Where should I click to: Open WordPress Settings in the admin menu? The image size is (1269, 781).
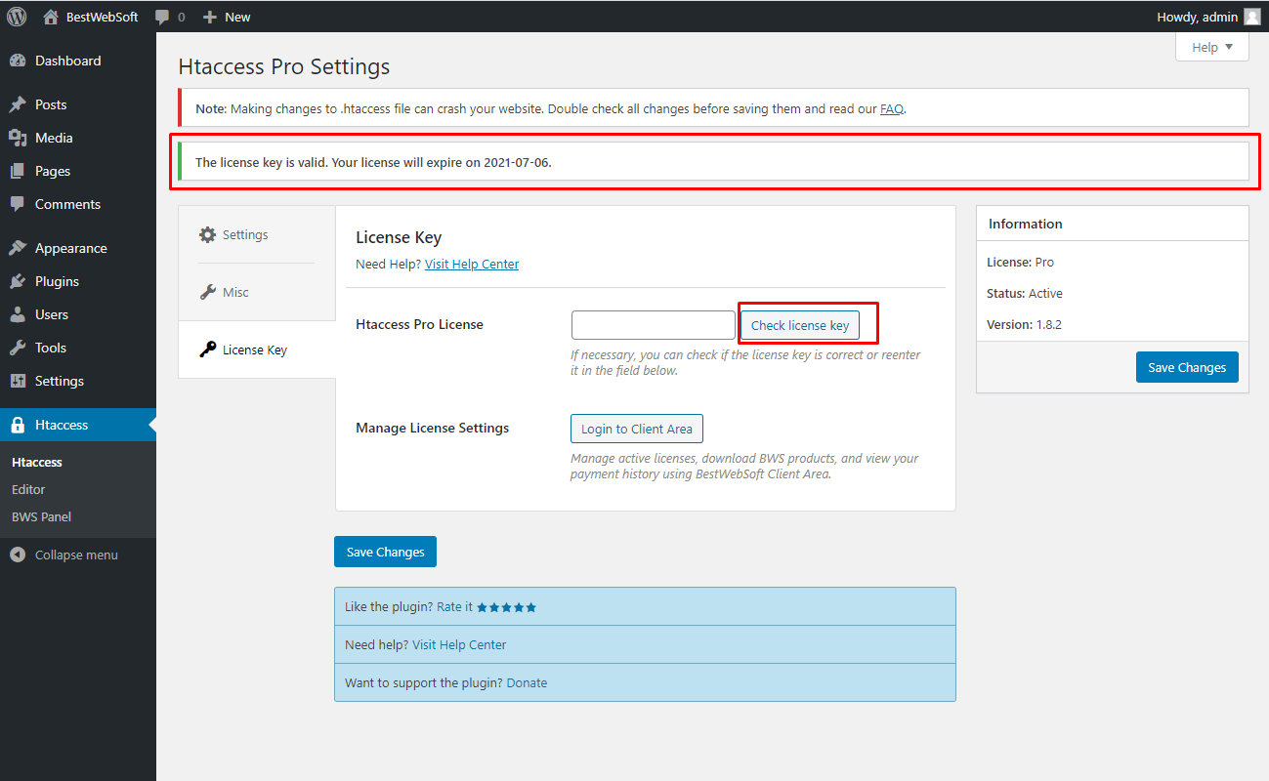[78, 381]
